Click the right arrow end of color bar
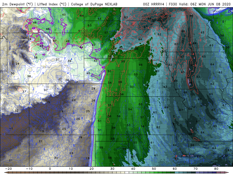 227,173
